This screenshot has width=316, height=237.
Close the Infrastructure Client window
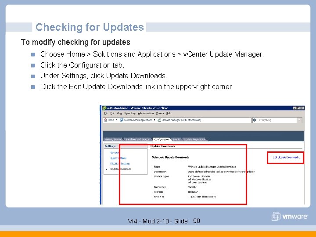[x=302, y=108]
